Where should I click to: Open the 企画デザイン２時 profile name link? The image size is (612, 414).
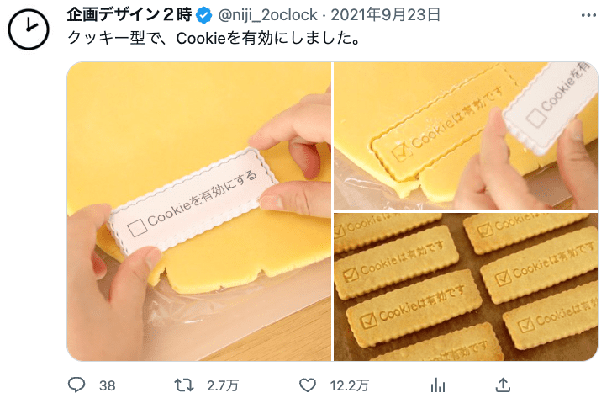[130, 15]
